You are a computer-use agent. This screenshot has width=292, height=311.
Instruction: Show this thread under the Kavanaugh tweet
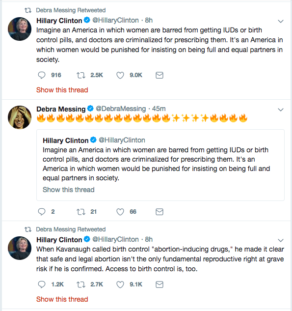pos(62,299)
